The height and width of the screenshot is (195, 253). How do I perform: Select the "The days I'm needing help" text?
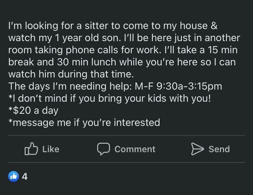tap(70, 87)
